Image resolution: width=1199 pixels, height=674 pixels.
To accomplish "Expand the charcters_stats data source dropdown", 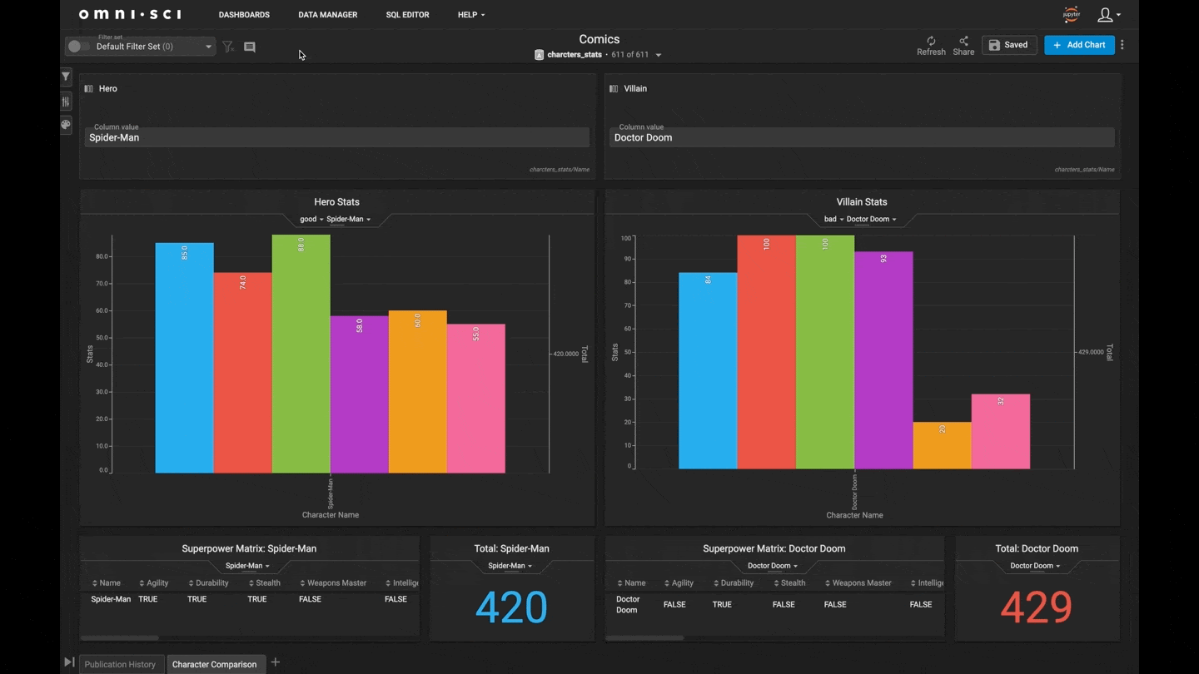I will pos(659,55).
